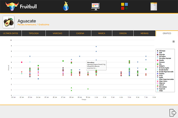Switch to ORIGEN tab
The image size is (178, 118).
coord(123,33)
